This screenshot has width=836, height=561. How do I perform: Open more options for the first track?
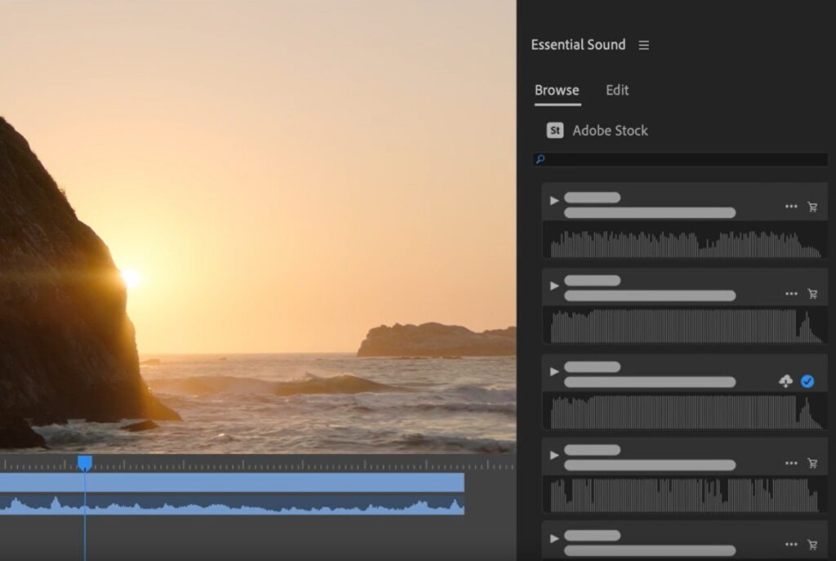click(791, 207)
